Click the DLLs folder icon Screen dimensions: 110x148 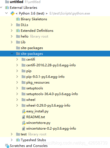[x=18, y=25]
